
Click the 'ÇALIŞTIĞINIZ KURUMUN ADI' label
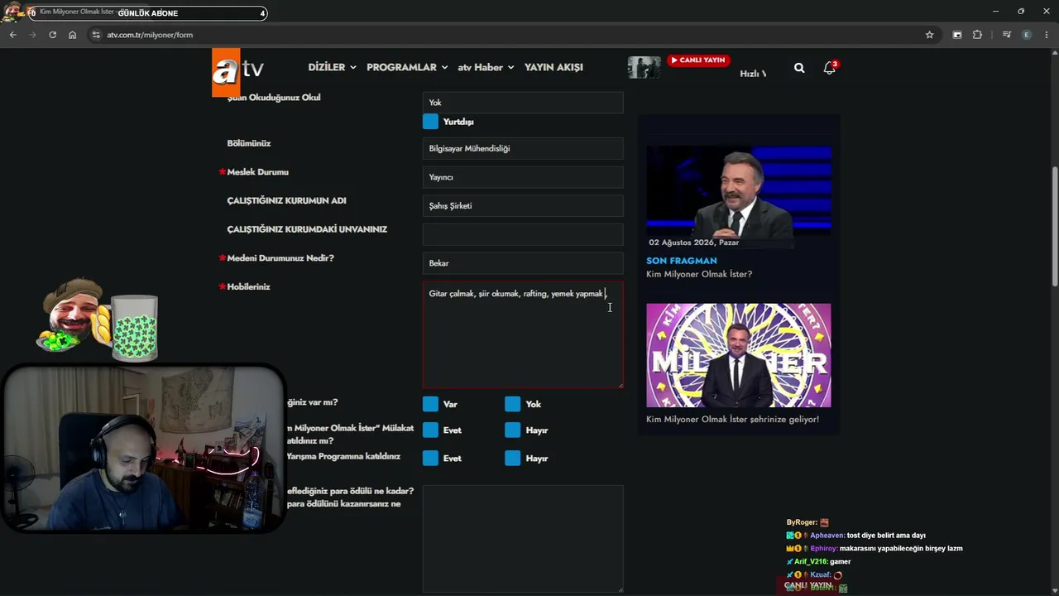tap(287, 200)
